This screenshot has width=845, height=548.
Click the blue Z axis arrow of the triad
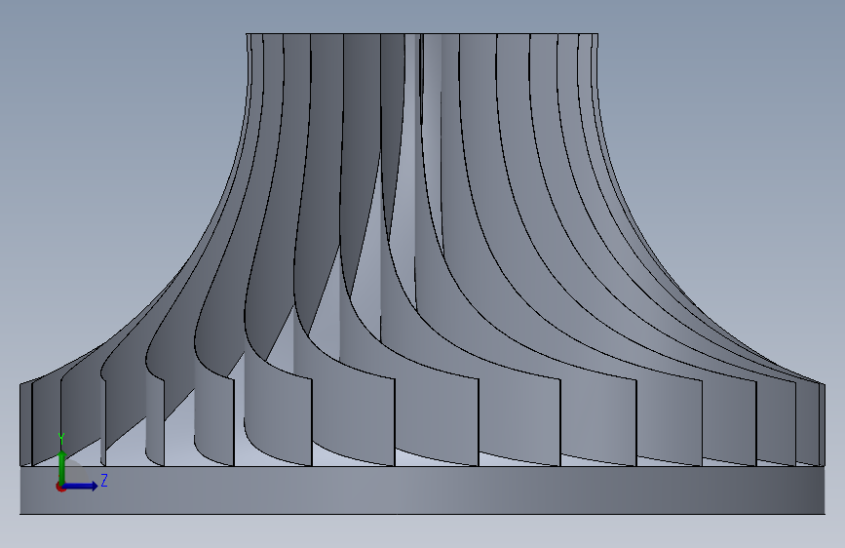pyautogui.click(x=81, y=486)
